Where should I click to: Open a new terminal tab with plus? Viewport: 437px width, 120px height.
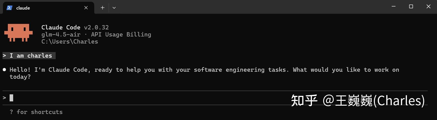click(x=102, y=8)
